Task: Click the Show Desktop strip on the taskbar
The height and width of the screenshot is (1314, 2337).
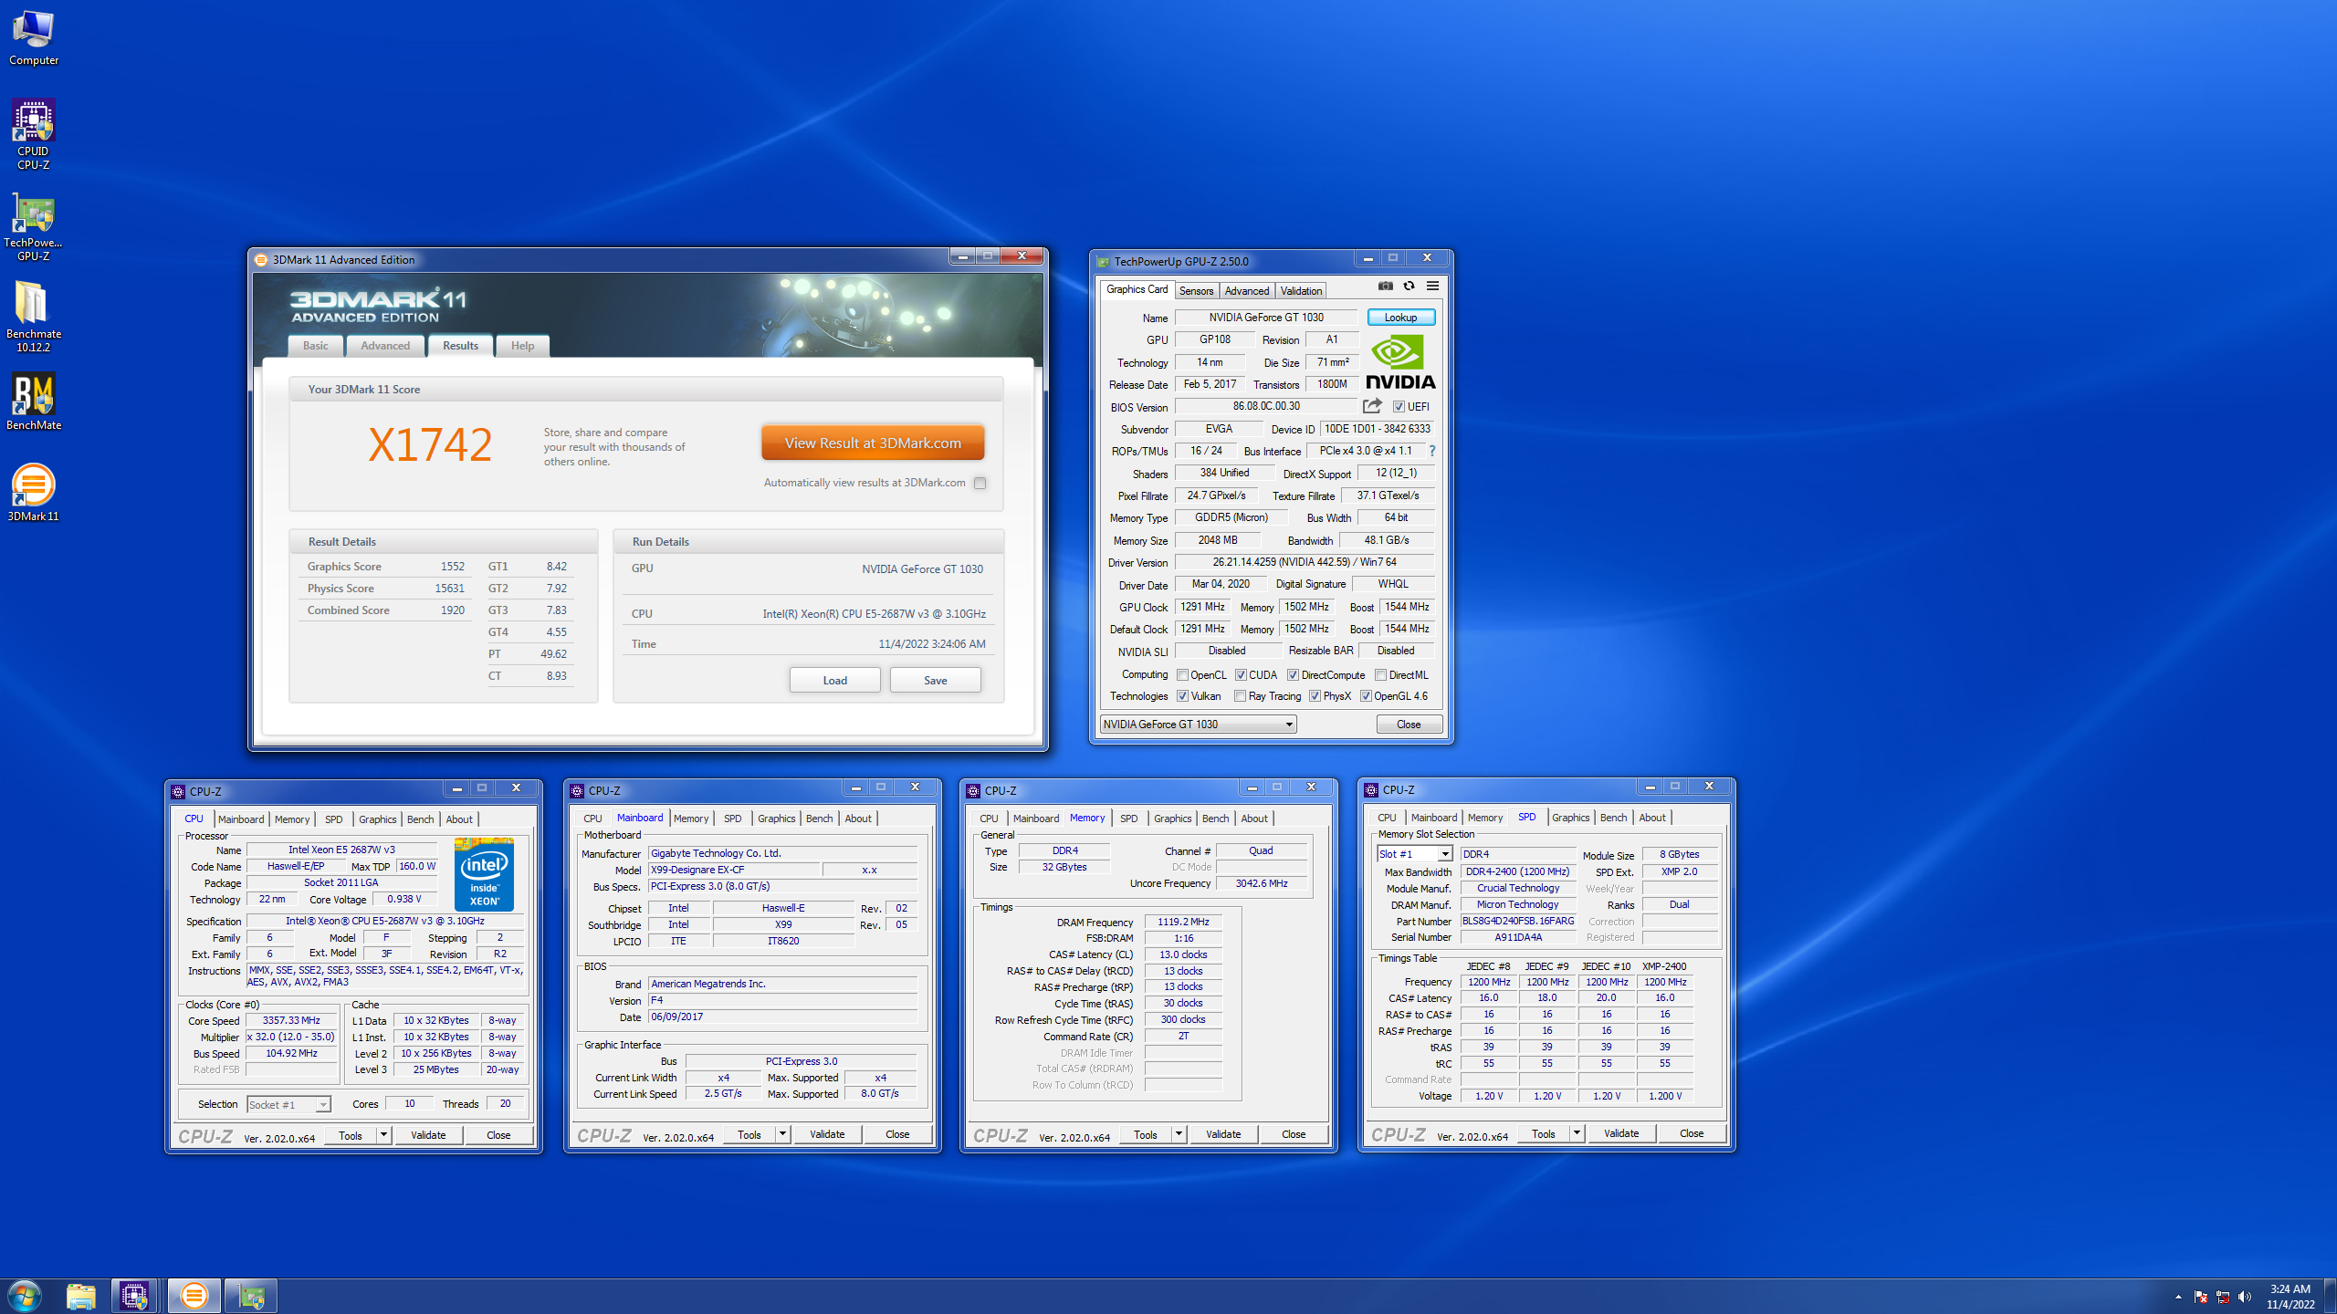Action: 2330,1296
